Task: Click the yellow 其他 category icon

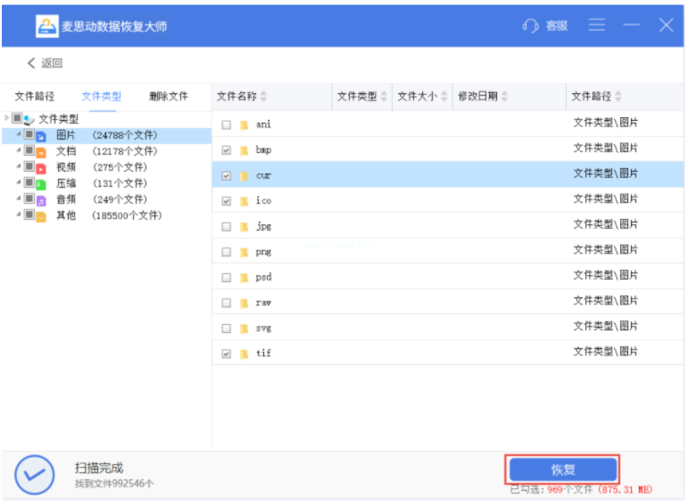Action: (41, 216)
